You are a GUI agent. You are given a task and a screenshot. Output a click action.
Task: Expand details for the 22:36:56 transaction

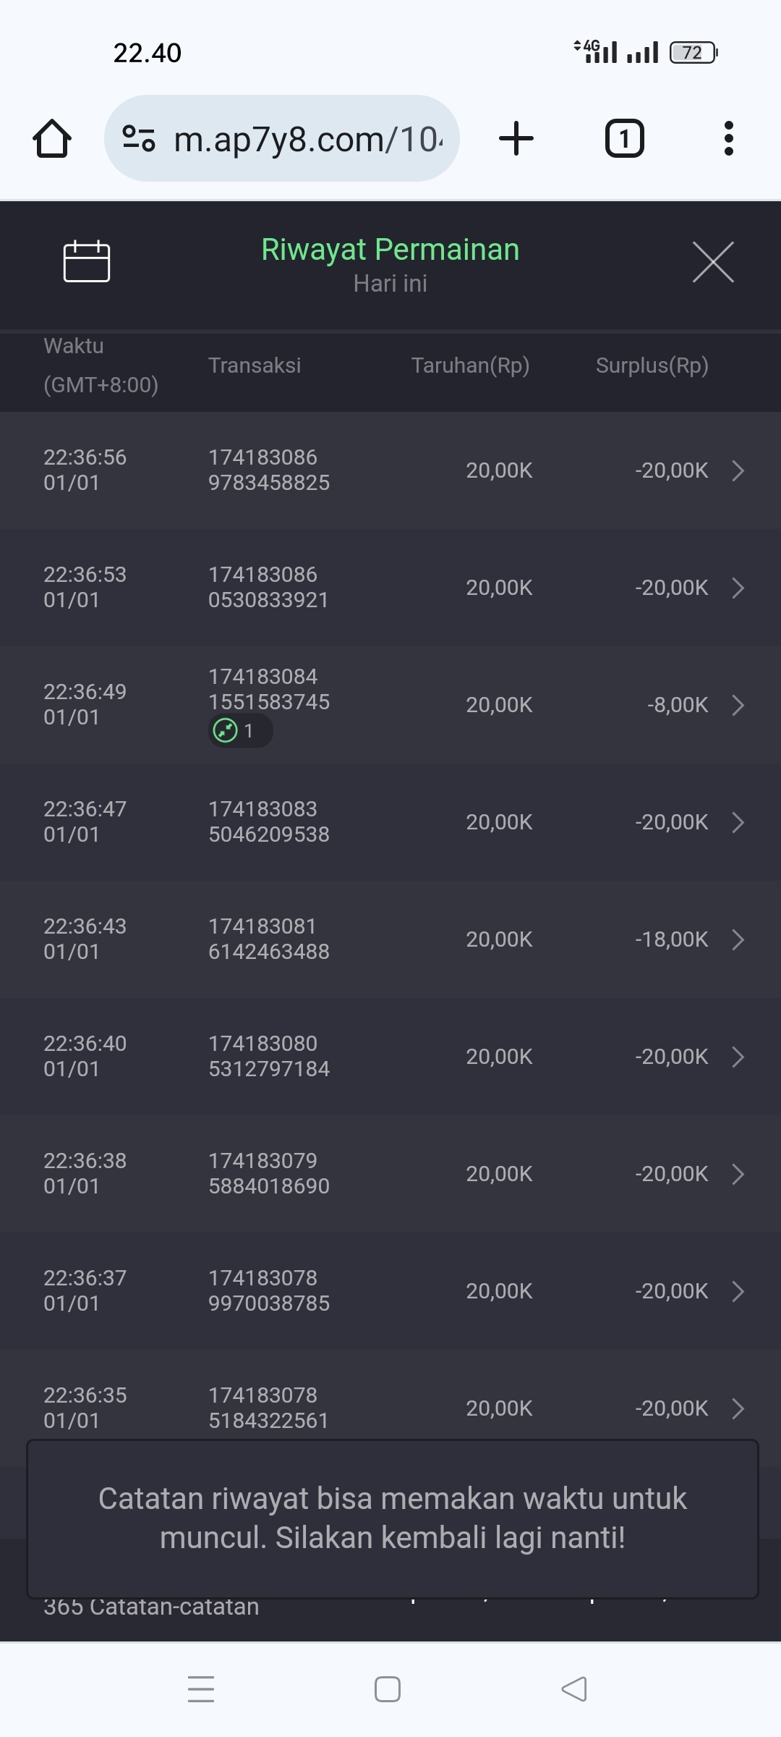click(738, 470)
